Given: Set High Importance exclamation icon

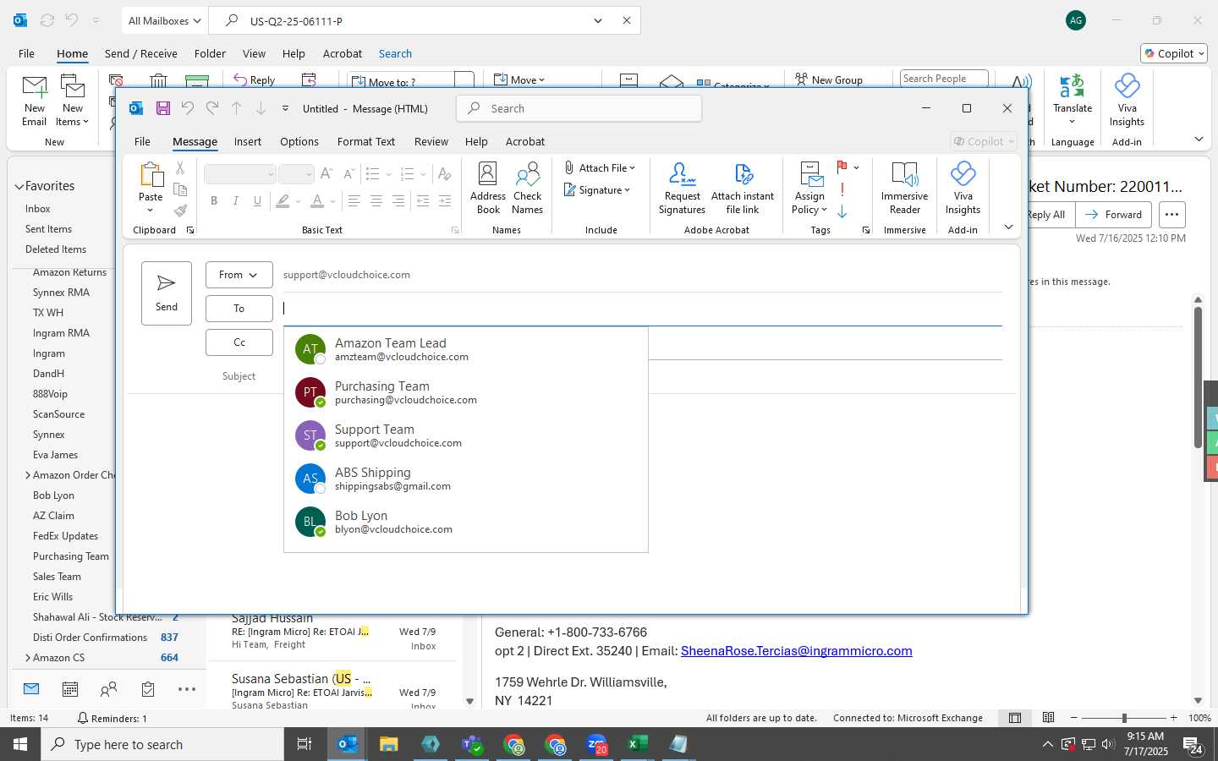Looking at the screenshot, I should [842, 189].
